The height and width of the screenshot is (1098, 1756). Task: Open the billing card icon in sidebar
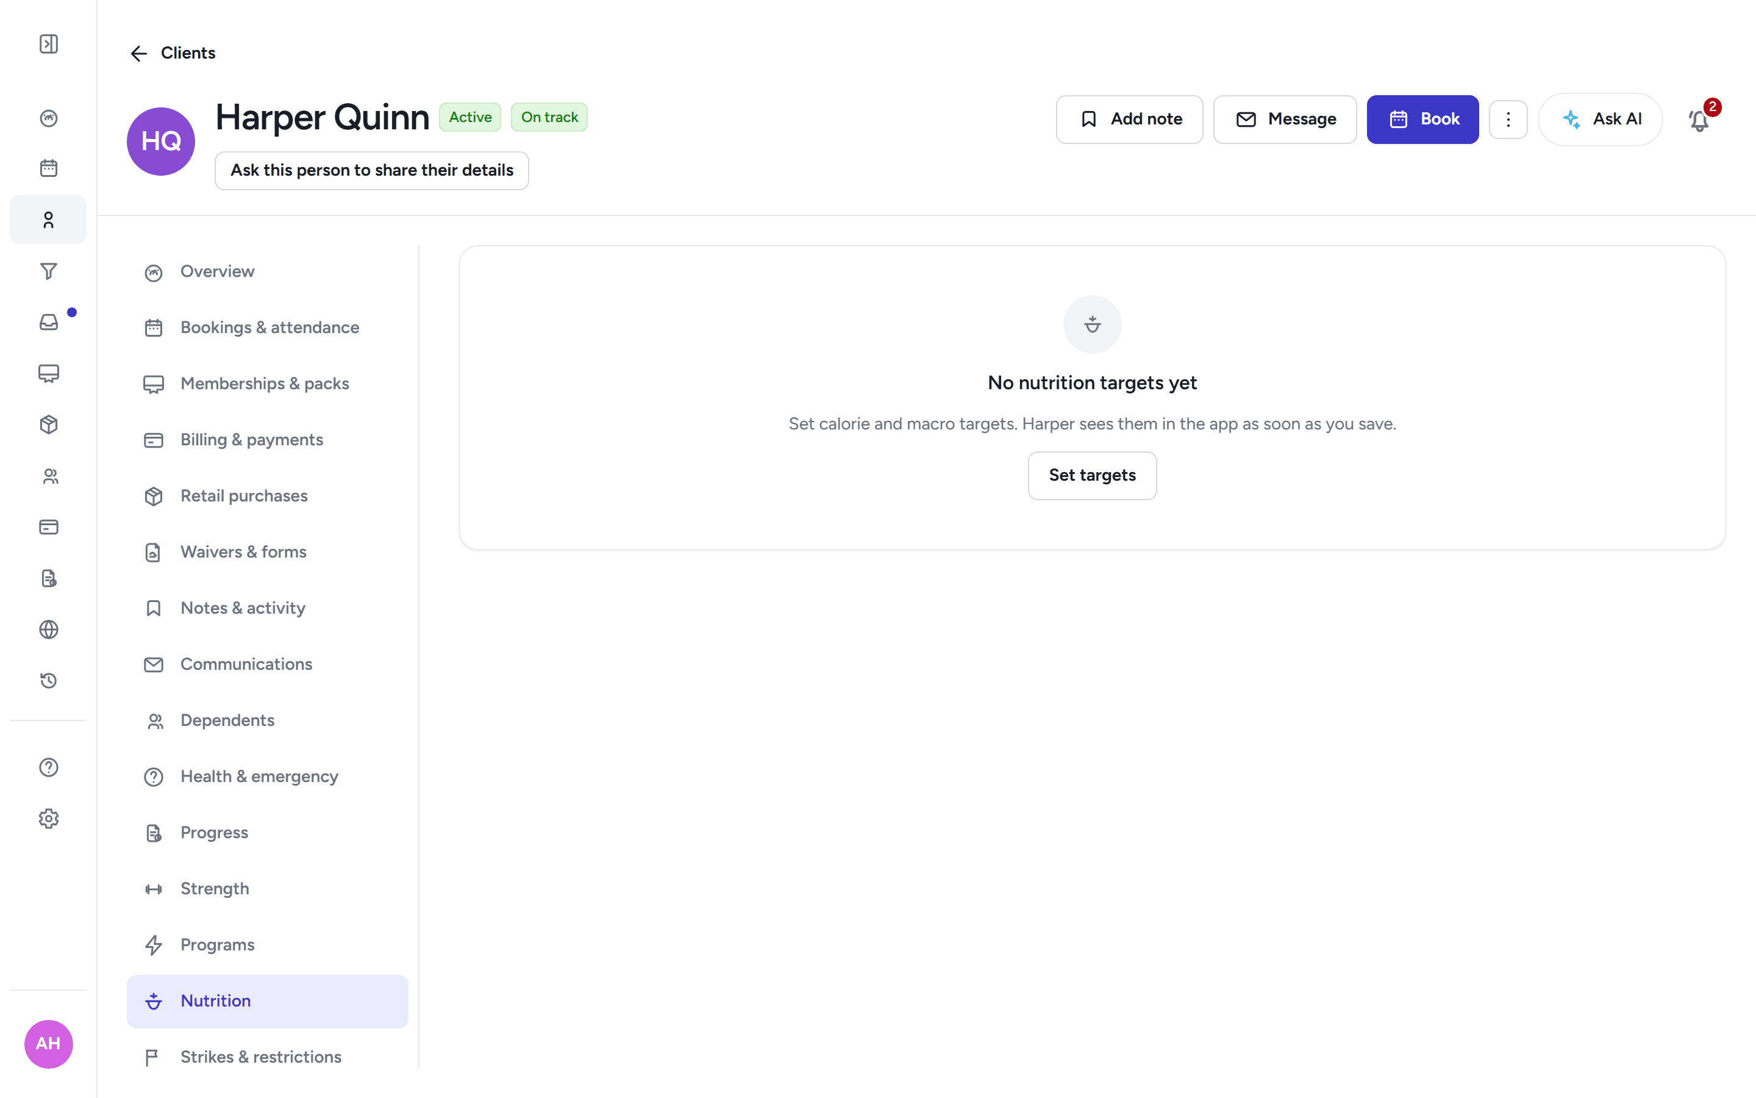click(x=49, y=526)
